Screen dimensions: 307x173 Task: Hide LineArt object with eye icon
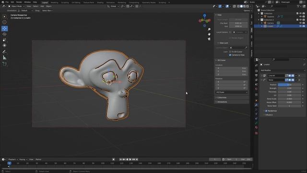pos(301,26)
